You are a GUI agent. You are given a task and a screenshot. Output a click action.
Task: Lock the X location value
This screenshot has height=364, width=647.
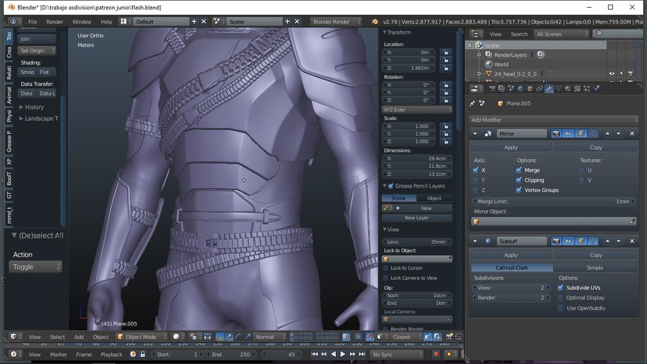point(445,52)
